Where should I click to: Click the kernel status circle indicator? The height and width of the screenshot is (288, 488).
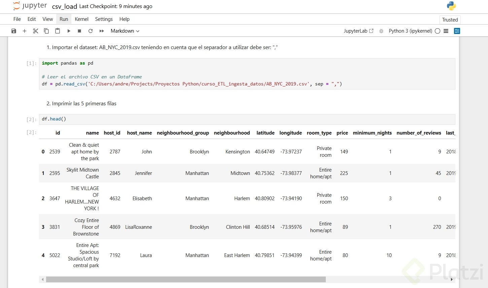pos(438,31)
